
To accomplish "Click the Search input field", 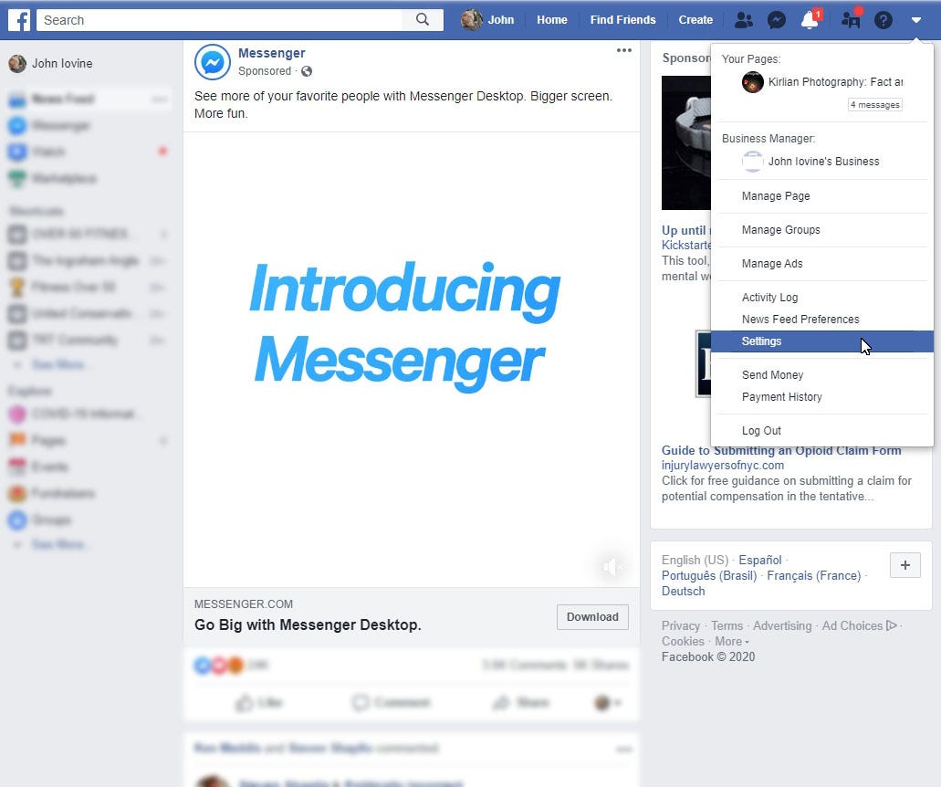I will tap(220, 20).
